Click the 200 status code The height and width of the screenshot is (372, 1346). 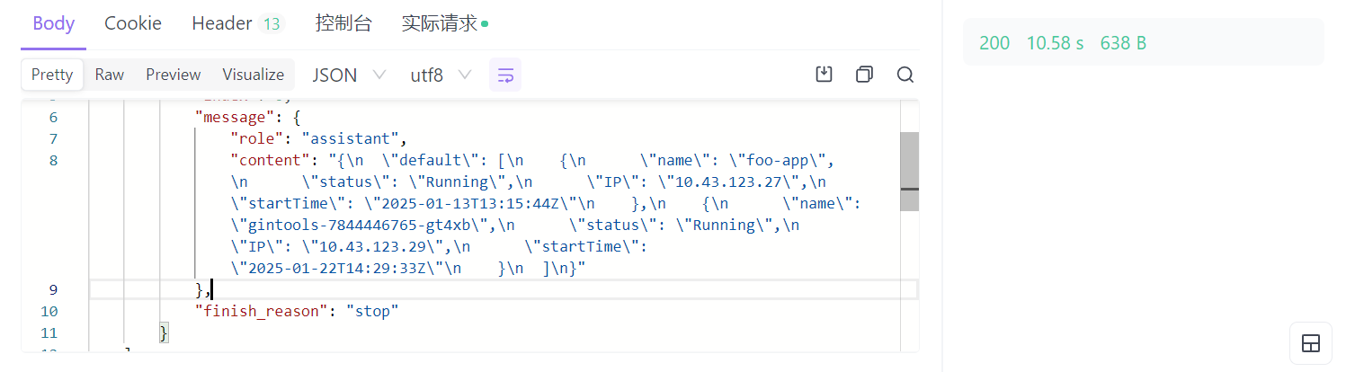pos(994,43)
